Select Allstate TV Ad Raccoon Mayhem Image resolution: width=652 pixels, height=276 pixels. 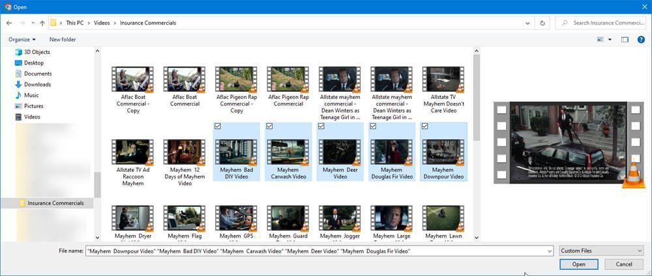point(134,163)
